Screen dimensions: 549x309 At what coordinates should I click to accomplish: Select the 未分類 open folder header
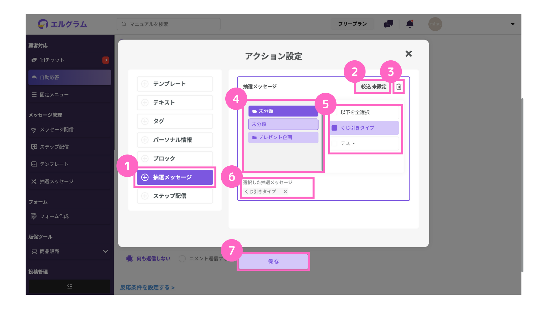point(283,111)
